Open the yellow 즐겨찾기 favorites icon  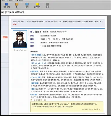click(37, 4)
